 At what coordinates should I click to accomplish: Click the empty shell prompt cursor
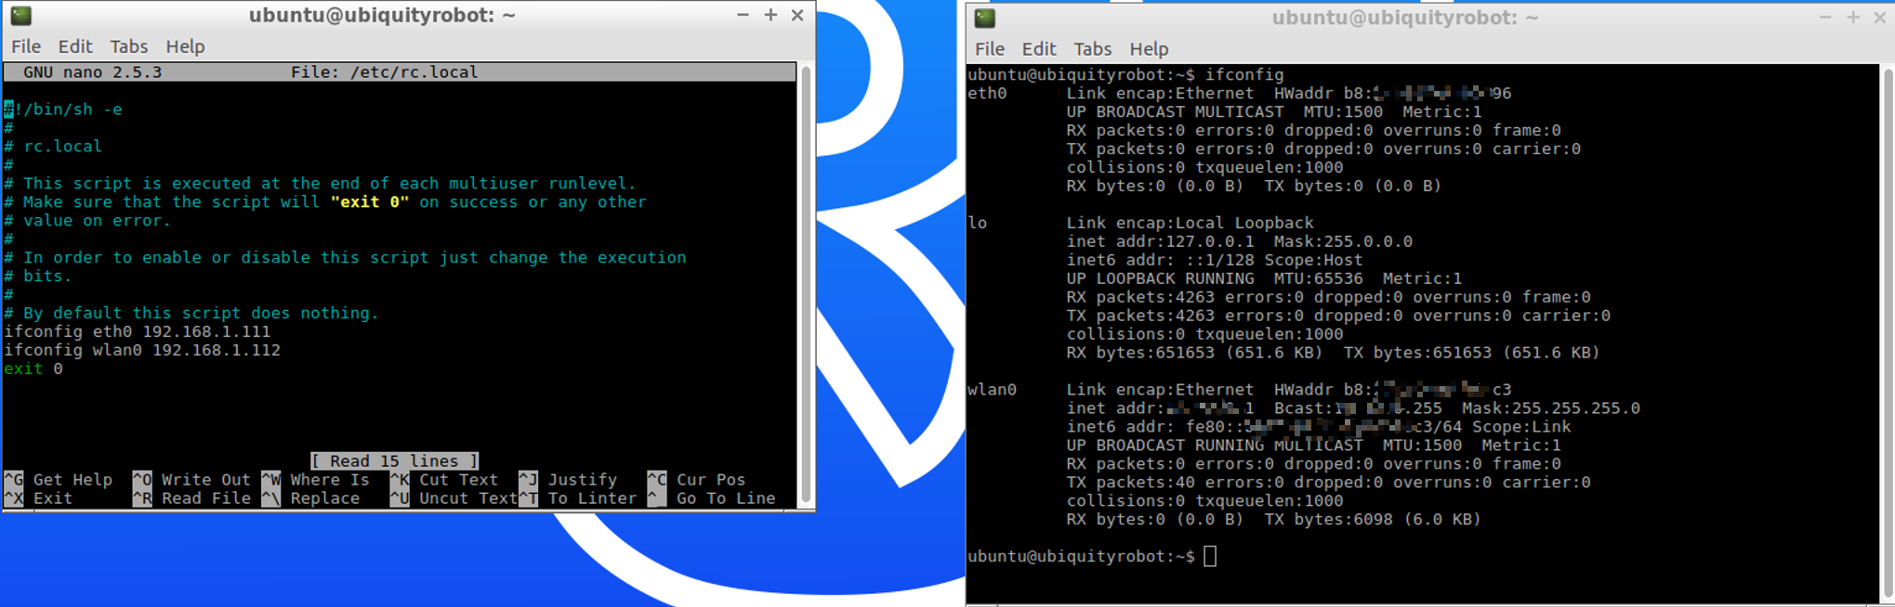pos(1210,557)
